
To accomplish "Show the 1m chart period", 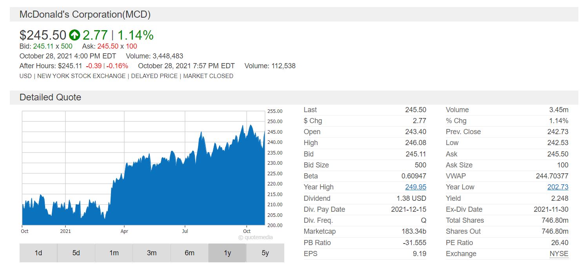I will pyautogui.click(x=114, y=253).
